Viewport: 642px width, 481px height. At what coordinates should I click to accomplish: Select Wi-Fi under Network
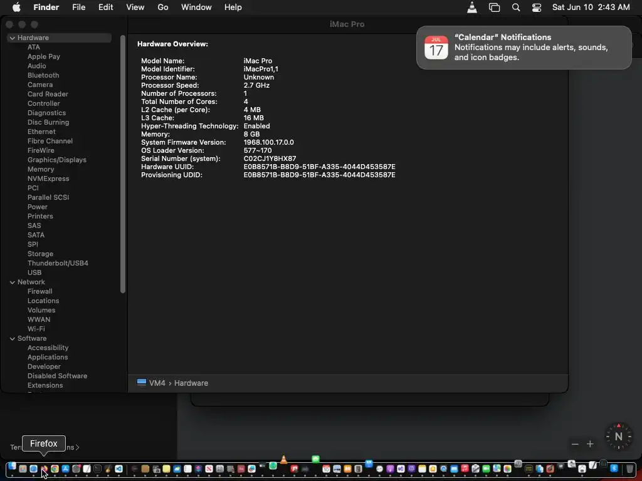(x=36, y=329)
